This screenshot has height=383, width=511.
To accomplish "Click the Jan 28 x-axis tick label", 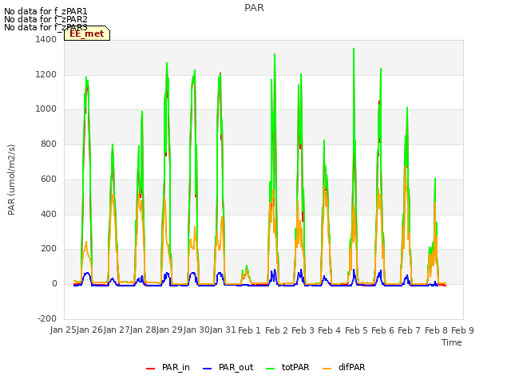I will [143, 330].
